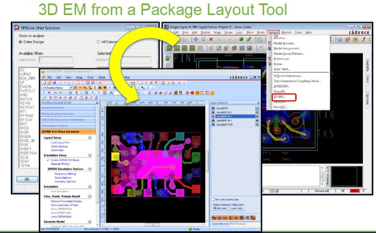Click the green pushpin icon in Allegro toolbar
The image size is (376, 233).
tap(249, 39)
